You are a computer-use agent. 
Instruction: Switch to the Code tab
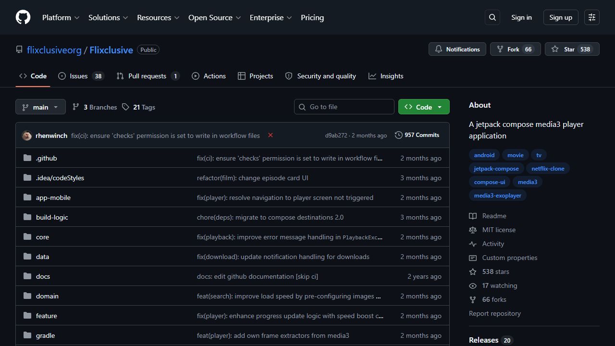pyautogui.click(x=33, y=76)
